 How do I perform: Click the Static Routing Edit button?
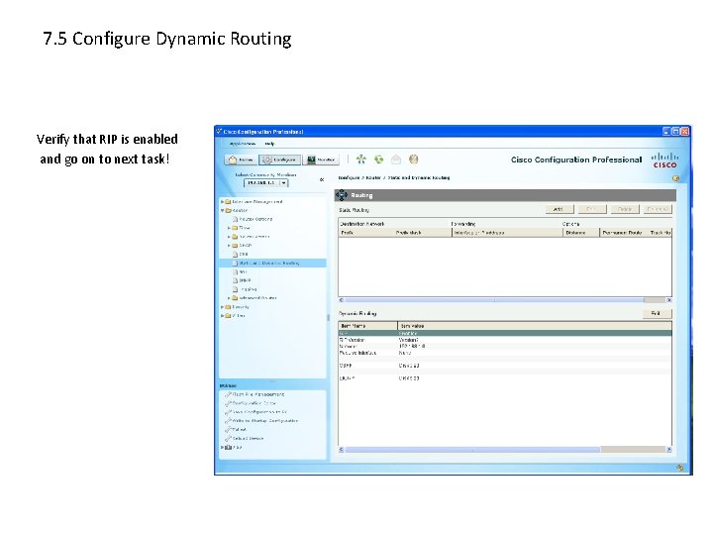click(x=591, y=209)
